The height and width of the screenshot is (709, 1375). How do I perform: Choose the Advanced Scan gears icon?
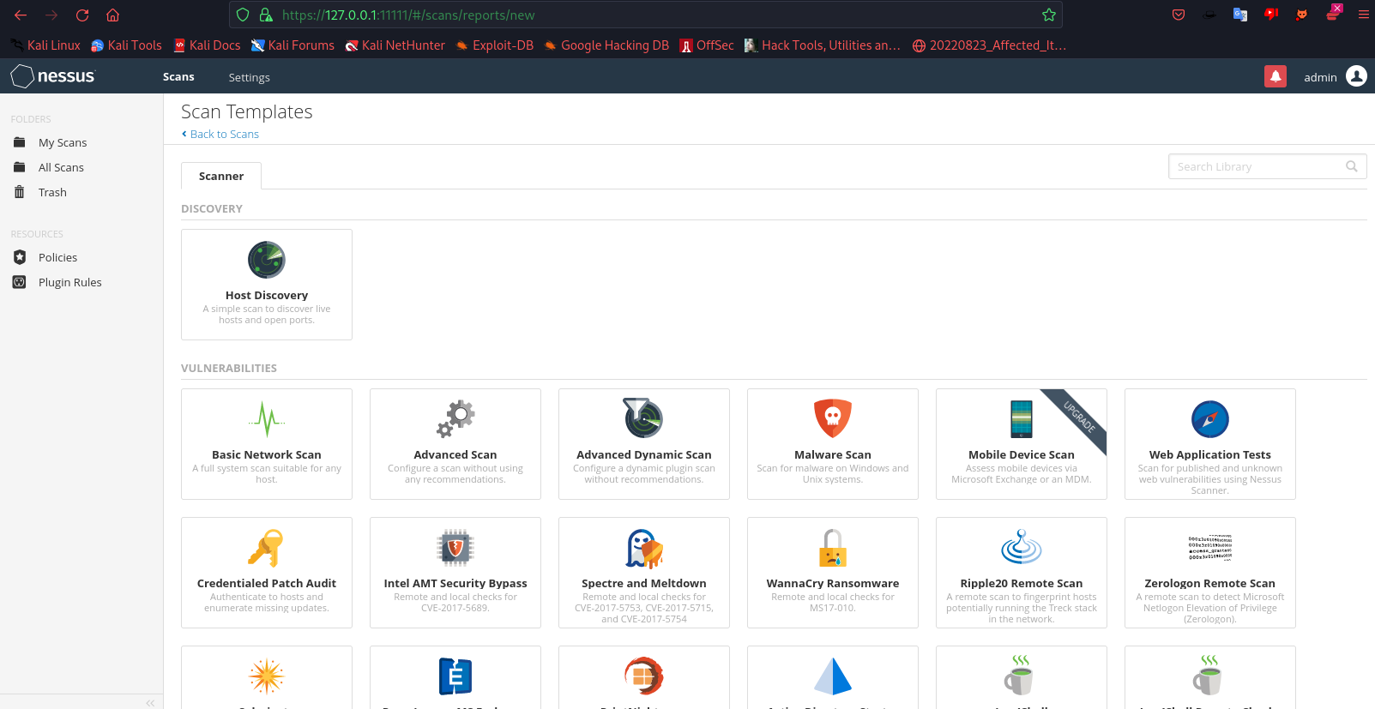click(x=455, y=418)
